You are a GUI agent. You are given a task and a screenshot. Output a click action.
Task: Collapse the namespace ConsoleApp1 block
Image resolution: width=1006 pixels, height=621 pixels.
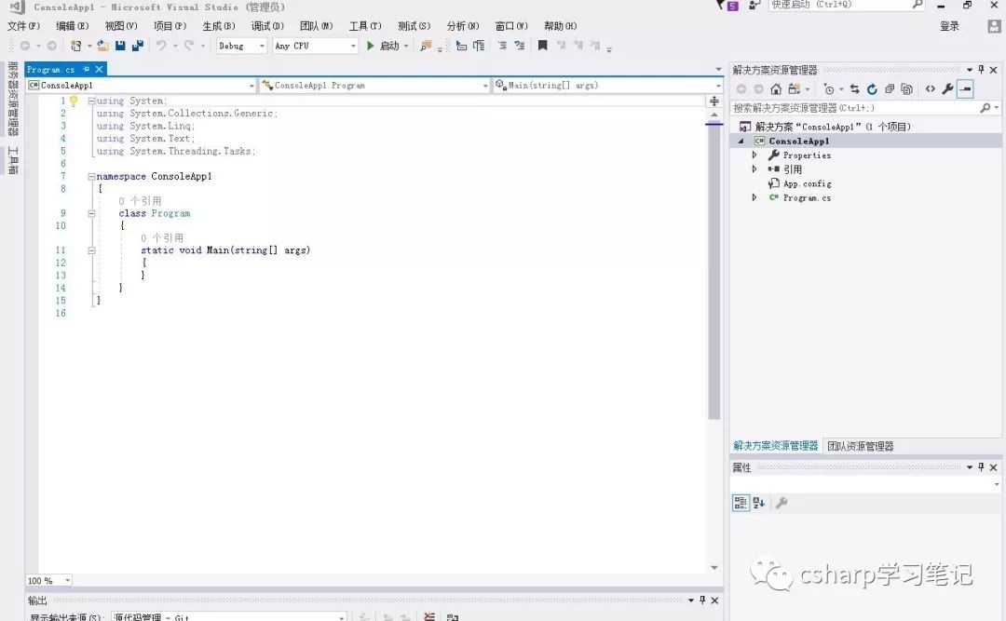tap(91, 176)
